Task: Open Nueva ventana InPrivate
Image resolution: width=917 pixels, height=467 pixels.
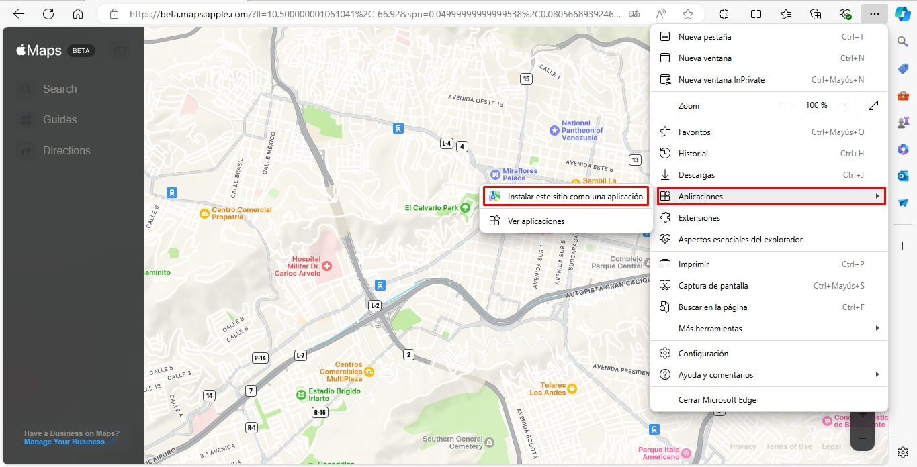Action: [769, 80]
